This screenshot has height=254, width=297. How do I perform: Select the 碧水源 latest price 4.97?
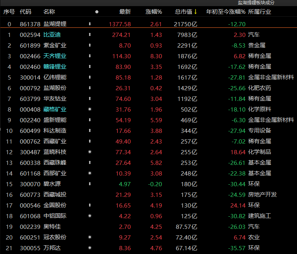pyautogui.click(x=125, y=184)
